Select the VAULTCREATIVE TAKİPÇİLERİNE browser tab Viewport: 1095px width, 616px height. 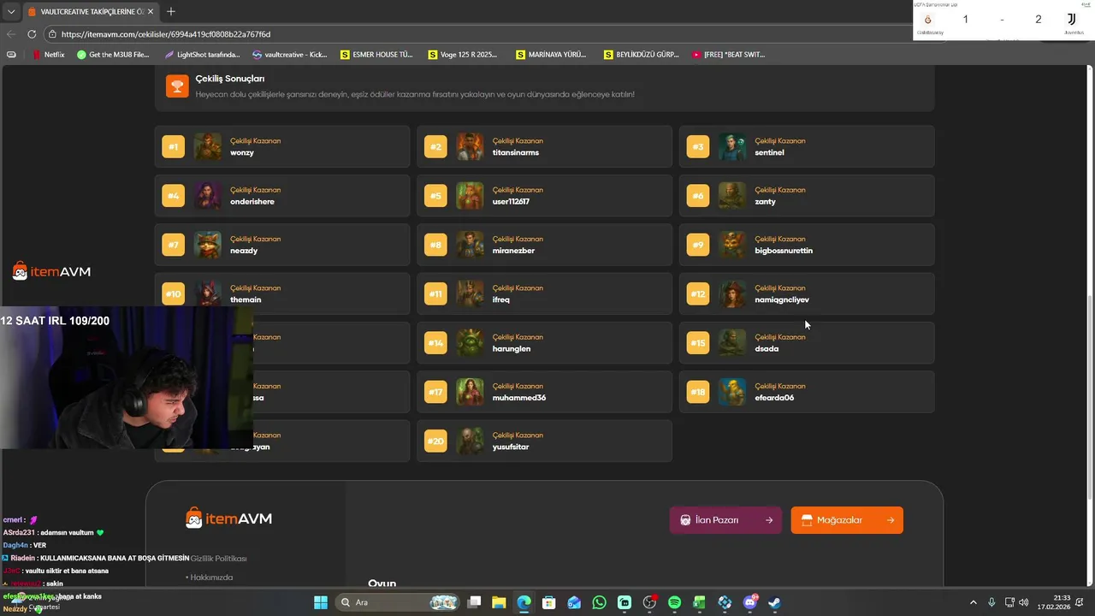[92, 11]
